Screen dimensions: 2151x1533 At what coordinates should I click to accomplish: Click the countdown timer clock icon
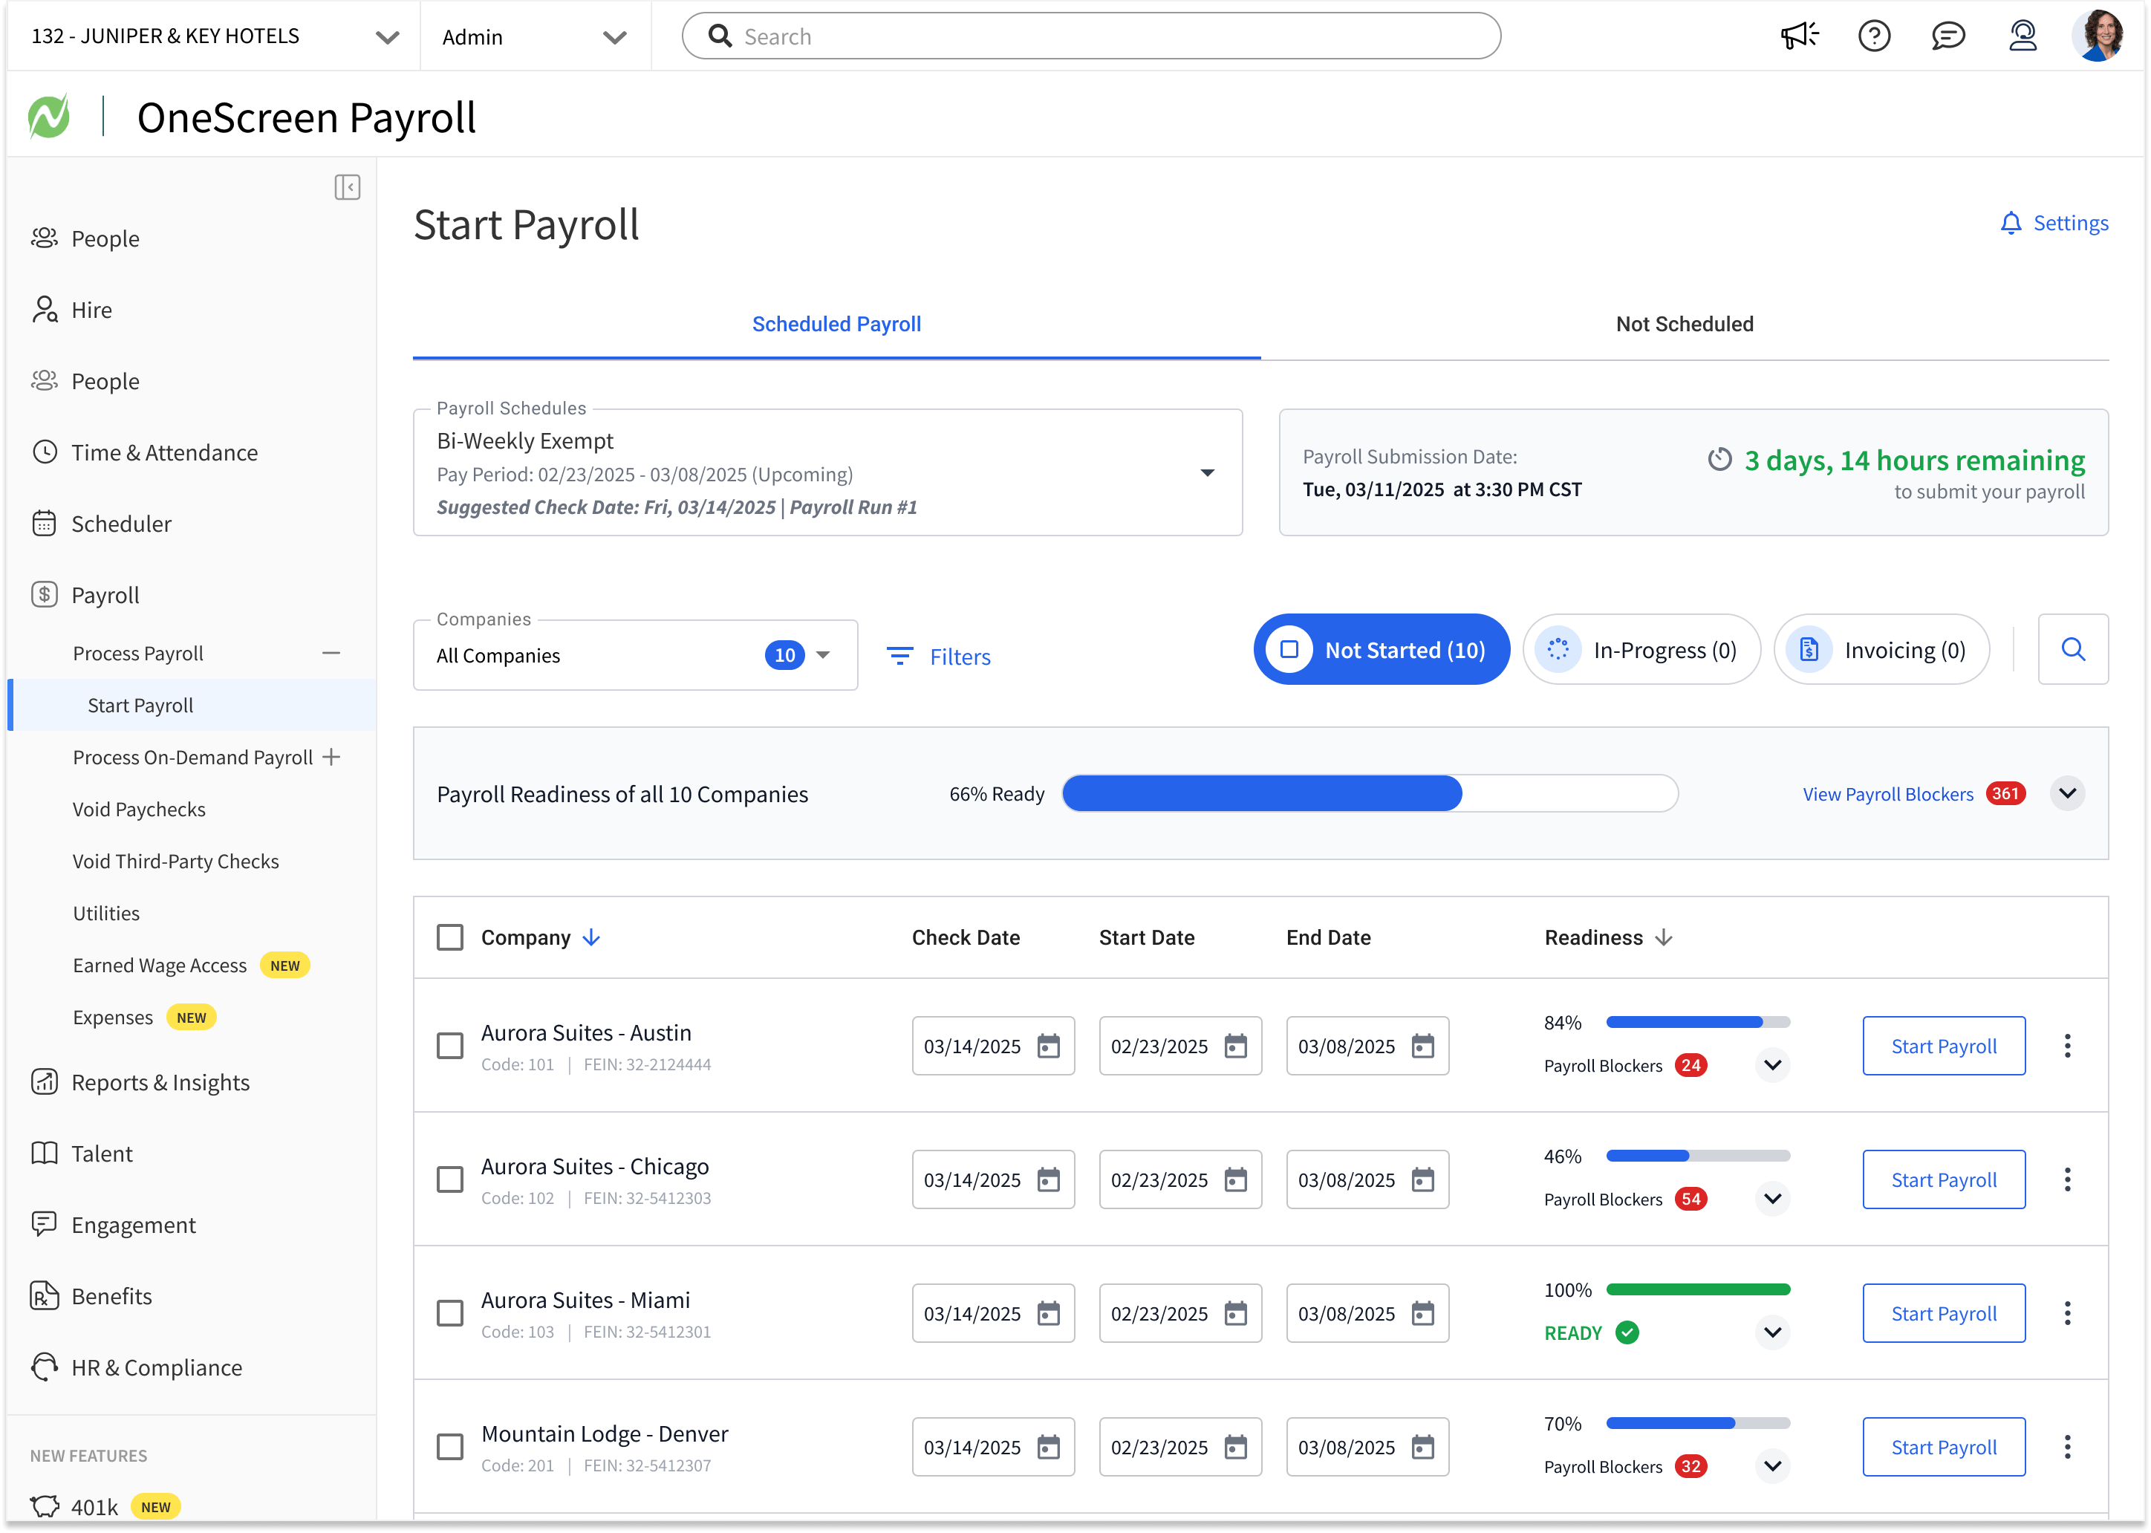point(1719,460)
